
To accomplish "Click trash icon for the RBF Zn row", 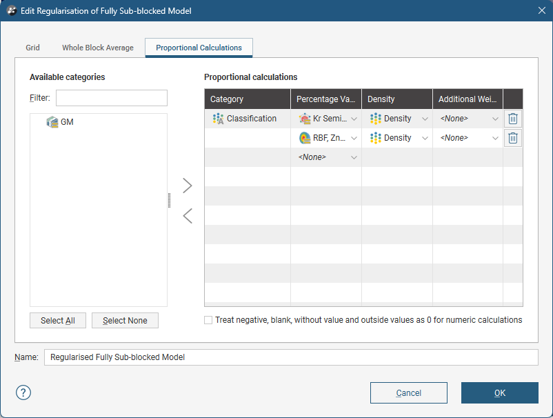I will pos(513,138).
